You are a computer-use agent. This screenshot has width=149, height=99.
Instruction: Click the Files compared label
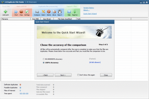click(x=41, y=87)
